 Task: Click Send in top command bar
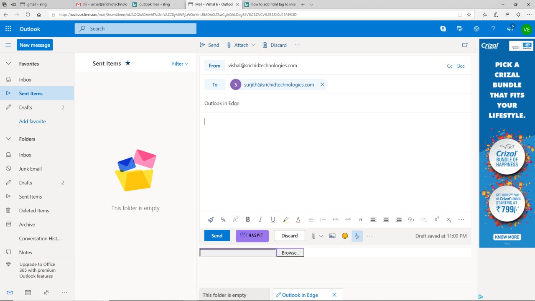209,45
